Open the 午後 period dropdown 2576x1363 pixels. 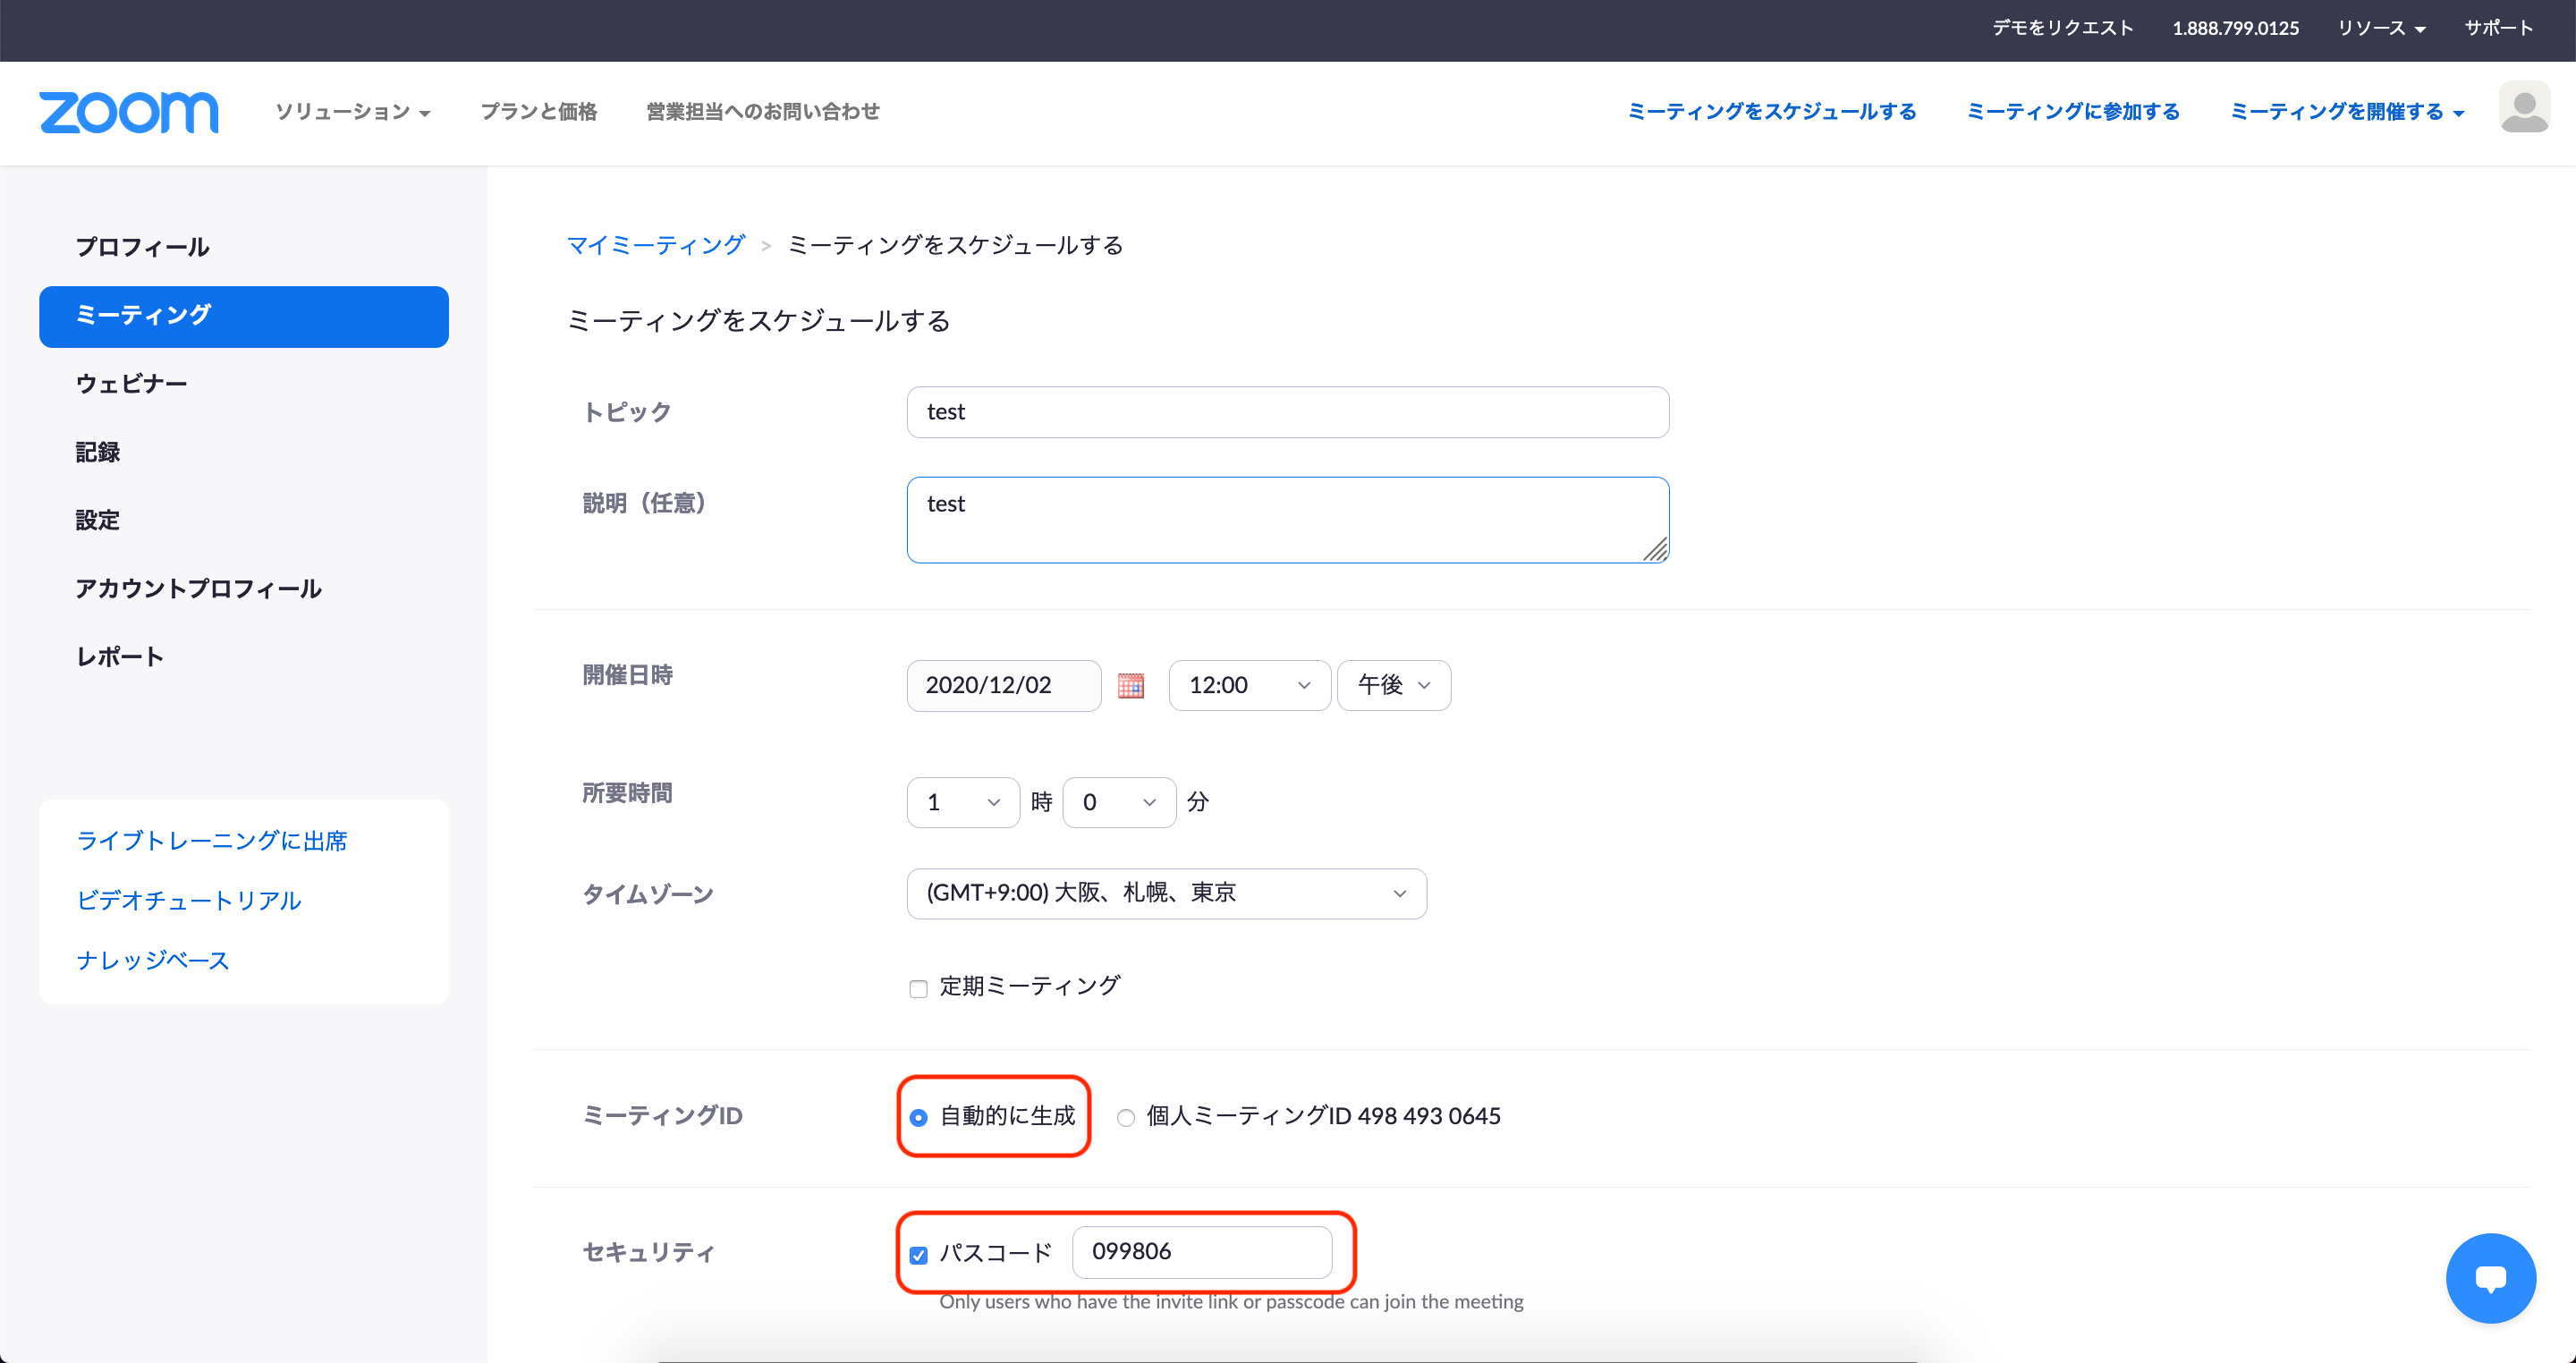point(1393,685)
